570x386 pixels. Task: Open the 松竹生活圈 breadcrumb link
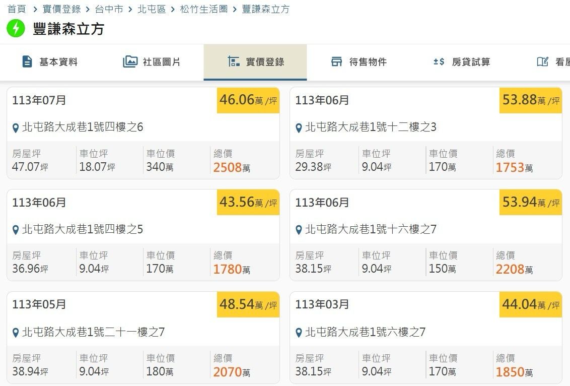click(x=204, y=9)
